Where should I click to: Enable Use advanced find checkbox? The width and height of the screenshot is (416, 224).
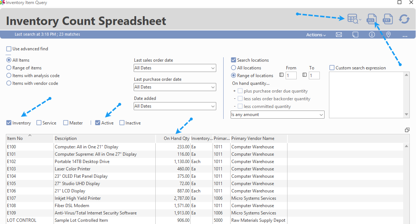point(9,49)
